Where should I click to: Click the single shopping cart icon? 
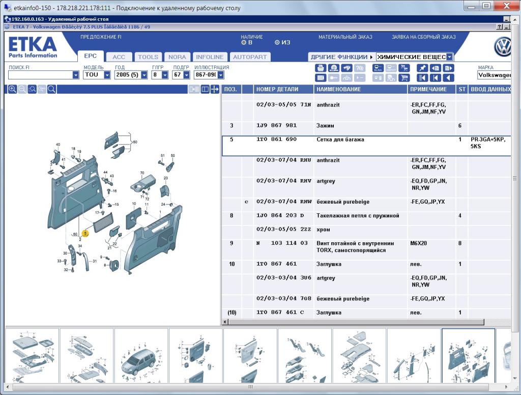coord(404,78)
